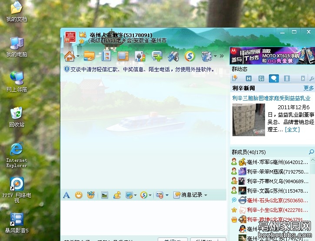Open 我的电脑 desktop icon
This screenshot has width=315, height=241.
tap(17, 47)
